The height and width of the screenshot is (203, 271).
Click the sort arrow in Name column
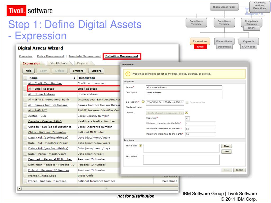pyautogui.click(x=74, y=78)
